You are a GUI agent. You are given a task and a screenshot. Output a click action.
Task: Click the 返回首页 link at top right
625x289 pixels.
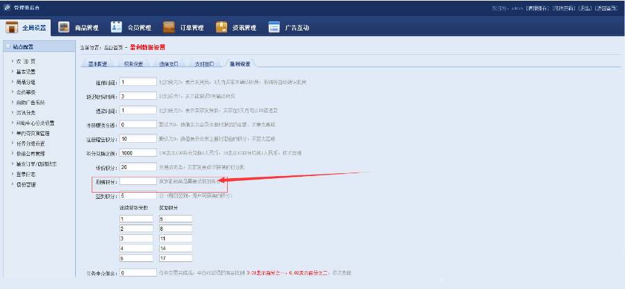605,8
